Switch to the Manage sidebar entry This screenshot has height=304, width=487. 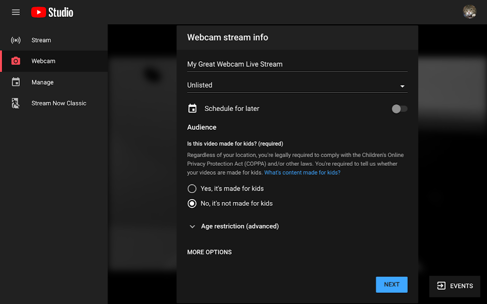(43, 82)
